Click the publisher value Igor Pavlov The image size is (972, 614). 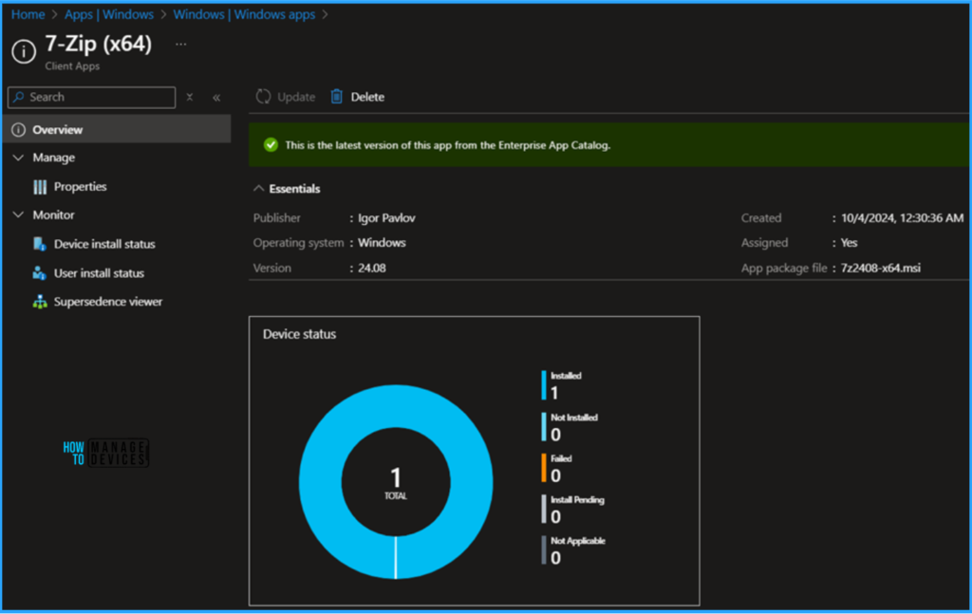click(x=387, y=218)
